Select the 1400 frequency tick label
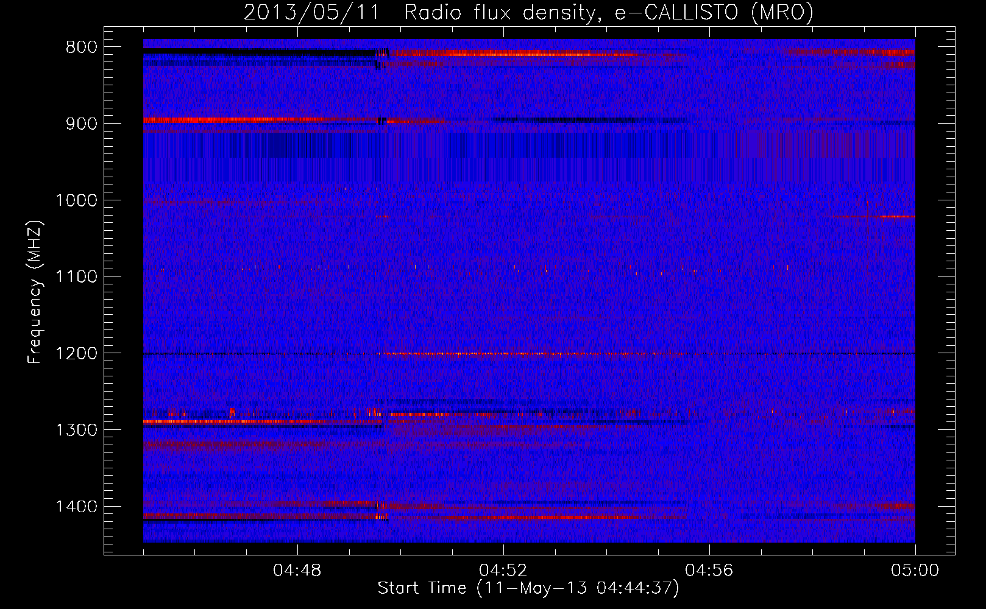Image resolution: width=986 pixels, height=609 pixels. coord(76,507)
